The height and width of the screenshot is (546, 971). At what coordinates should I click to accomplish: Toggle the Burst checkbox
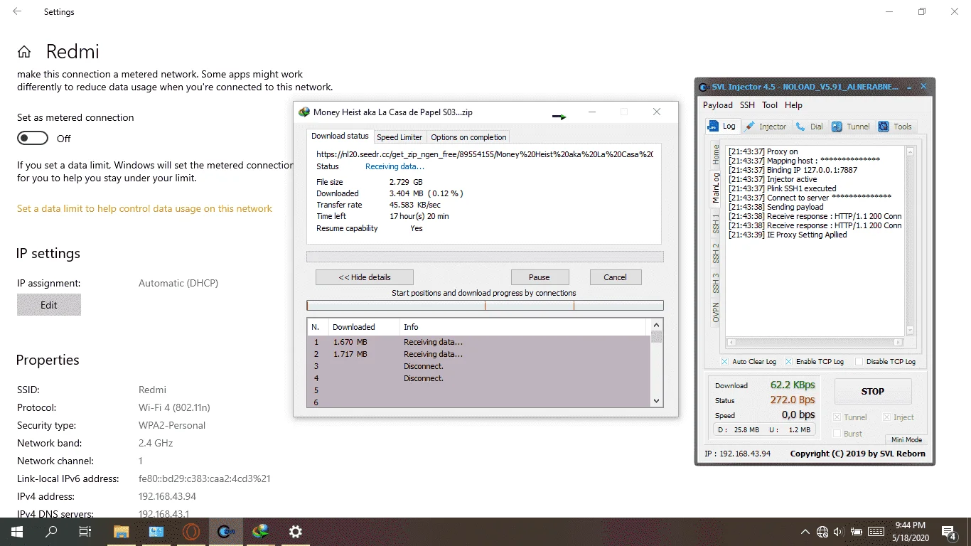(x=837, y=434)
